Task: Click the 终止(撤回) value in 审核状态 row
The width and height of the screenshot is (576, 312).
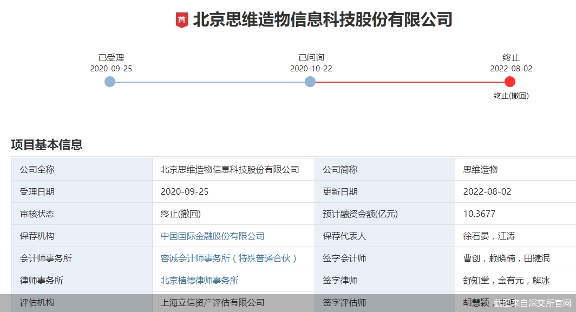Action: (x=180, y=214)
